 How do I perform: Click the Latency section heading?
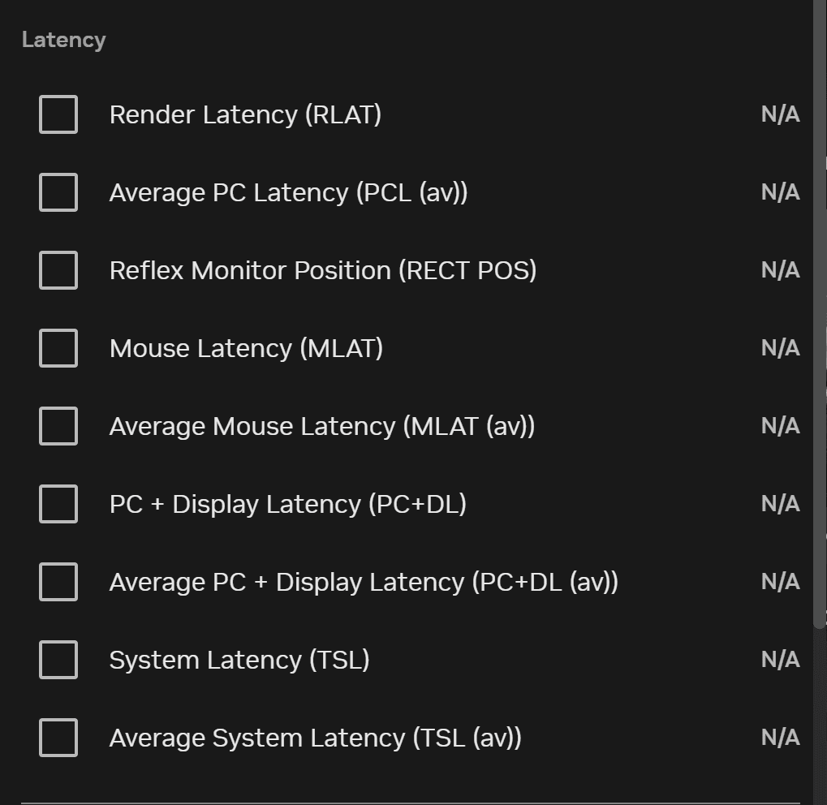(x=63, y=40)
